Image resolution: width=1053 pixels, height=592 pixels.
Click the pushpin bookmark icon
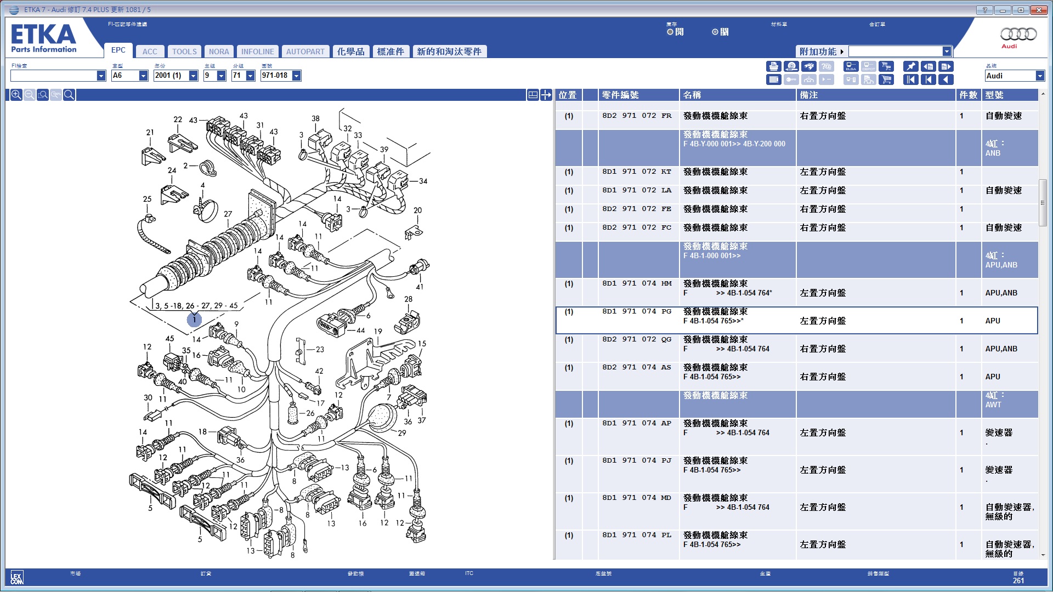(x=910, y=66)
